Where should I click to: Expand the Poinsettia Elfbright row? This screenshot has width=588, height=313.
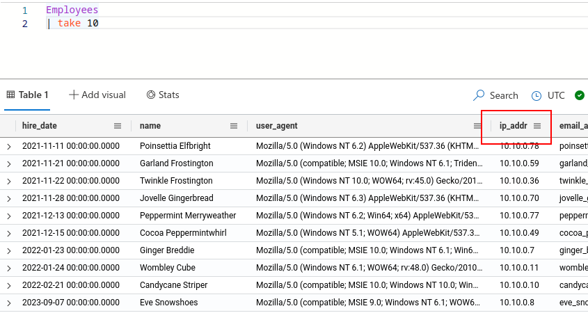[9, 147]
